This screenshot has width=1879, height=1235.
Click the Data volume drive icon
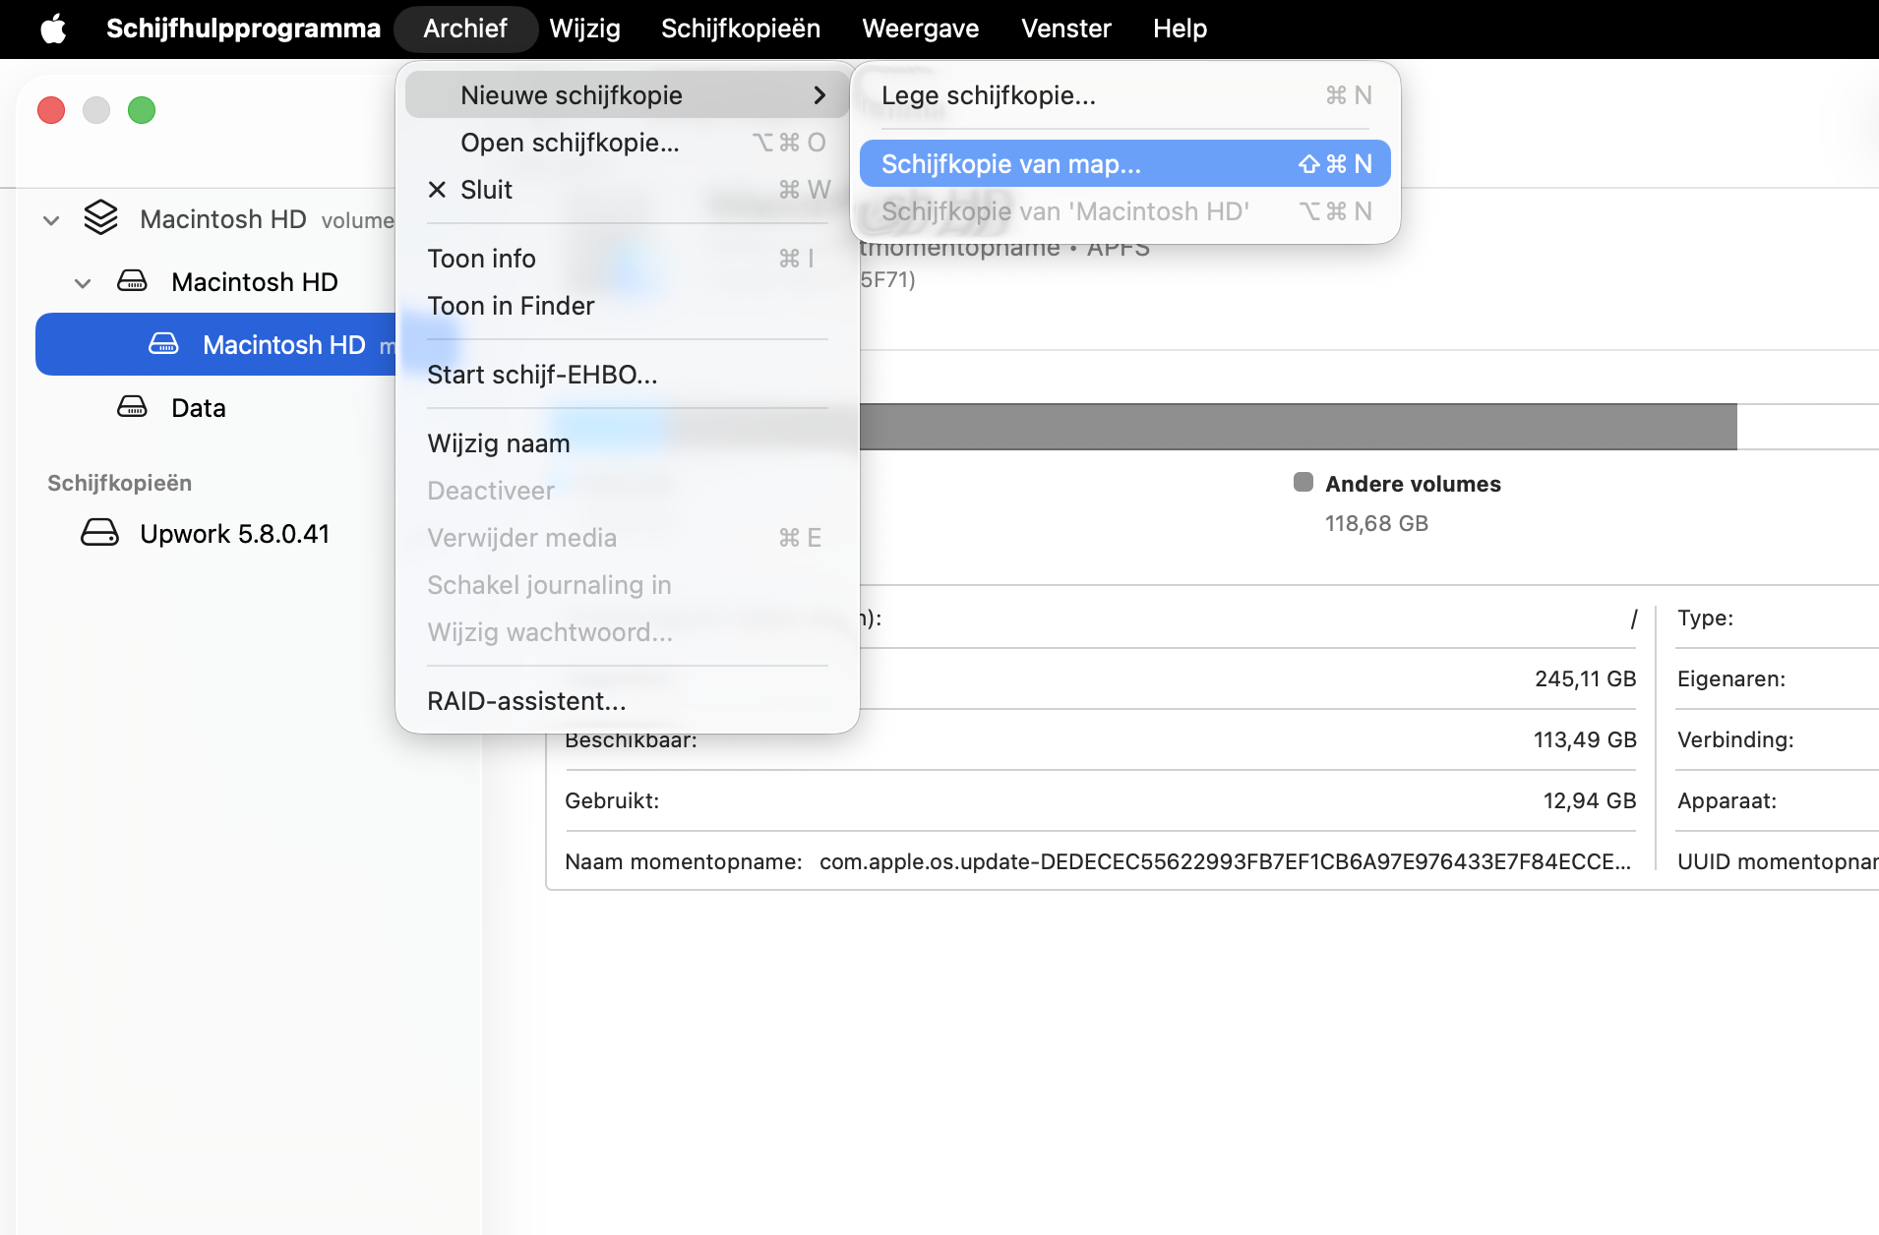132,407
